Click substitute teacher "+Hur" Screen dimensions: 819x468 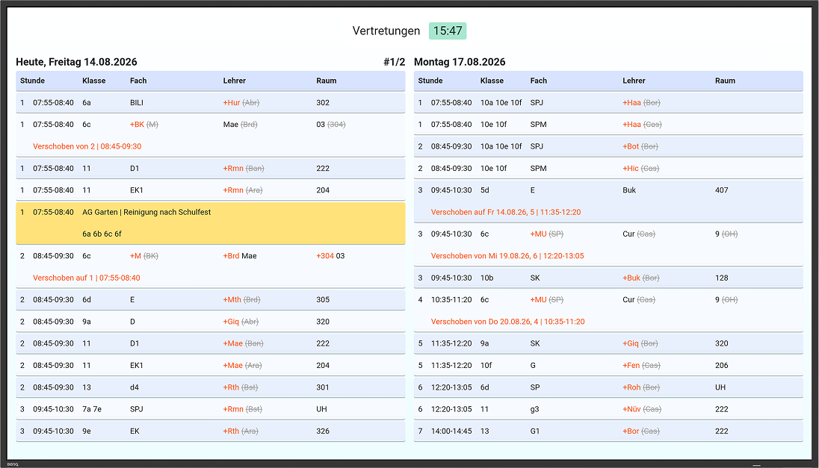coord(232,103)
